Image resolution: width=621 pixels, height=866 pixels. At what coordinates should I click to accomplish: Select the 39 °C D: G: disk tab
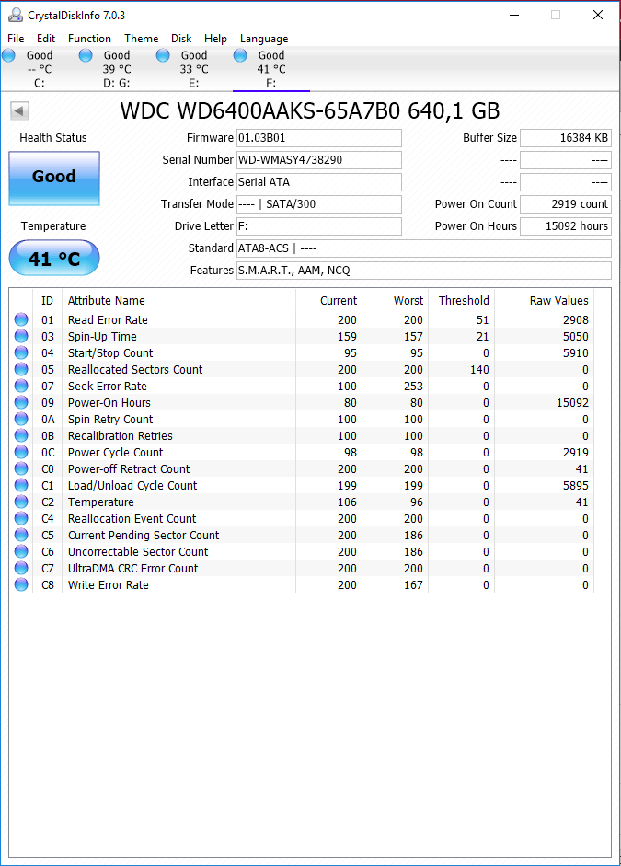[x=117, y=69]
